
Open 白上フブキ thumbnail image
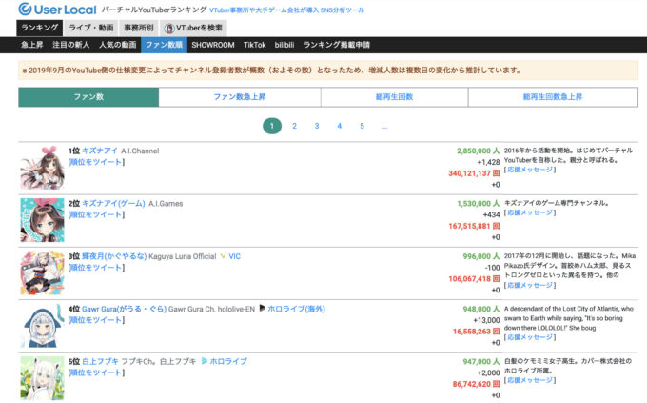pyautogui.click(x=43, y=378)
